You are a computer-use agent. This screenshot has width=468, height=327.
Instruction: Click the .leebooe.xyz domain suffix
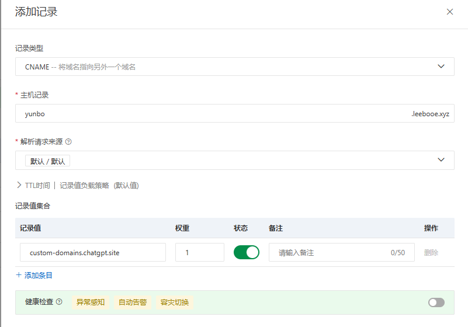pos(430,114)
